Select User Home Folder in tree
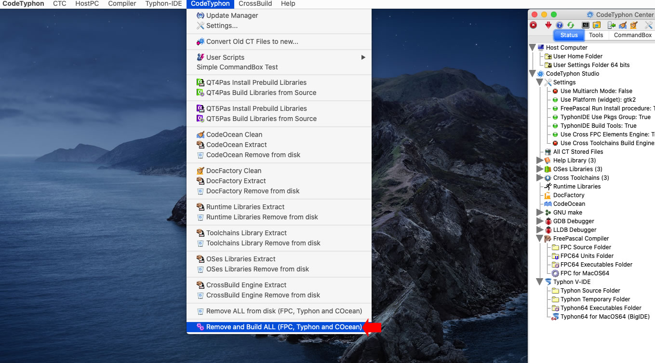Image resolution: width=655 pixels, height=363 pixels. click(x=578, y=56)
